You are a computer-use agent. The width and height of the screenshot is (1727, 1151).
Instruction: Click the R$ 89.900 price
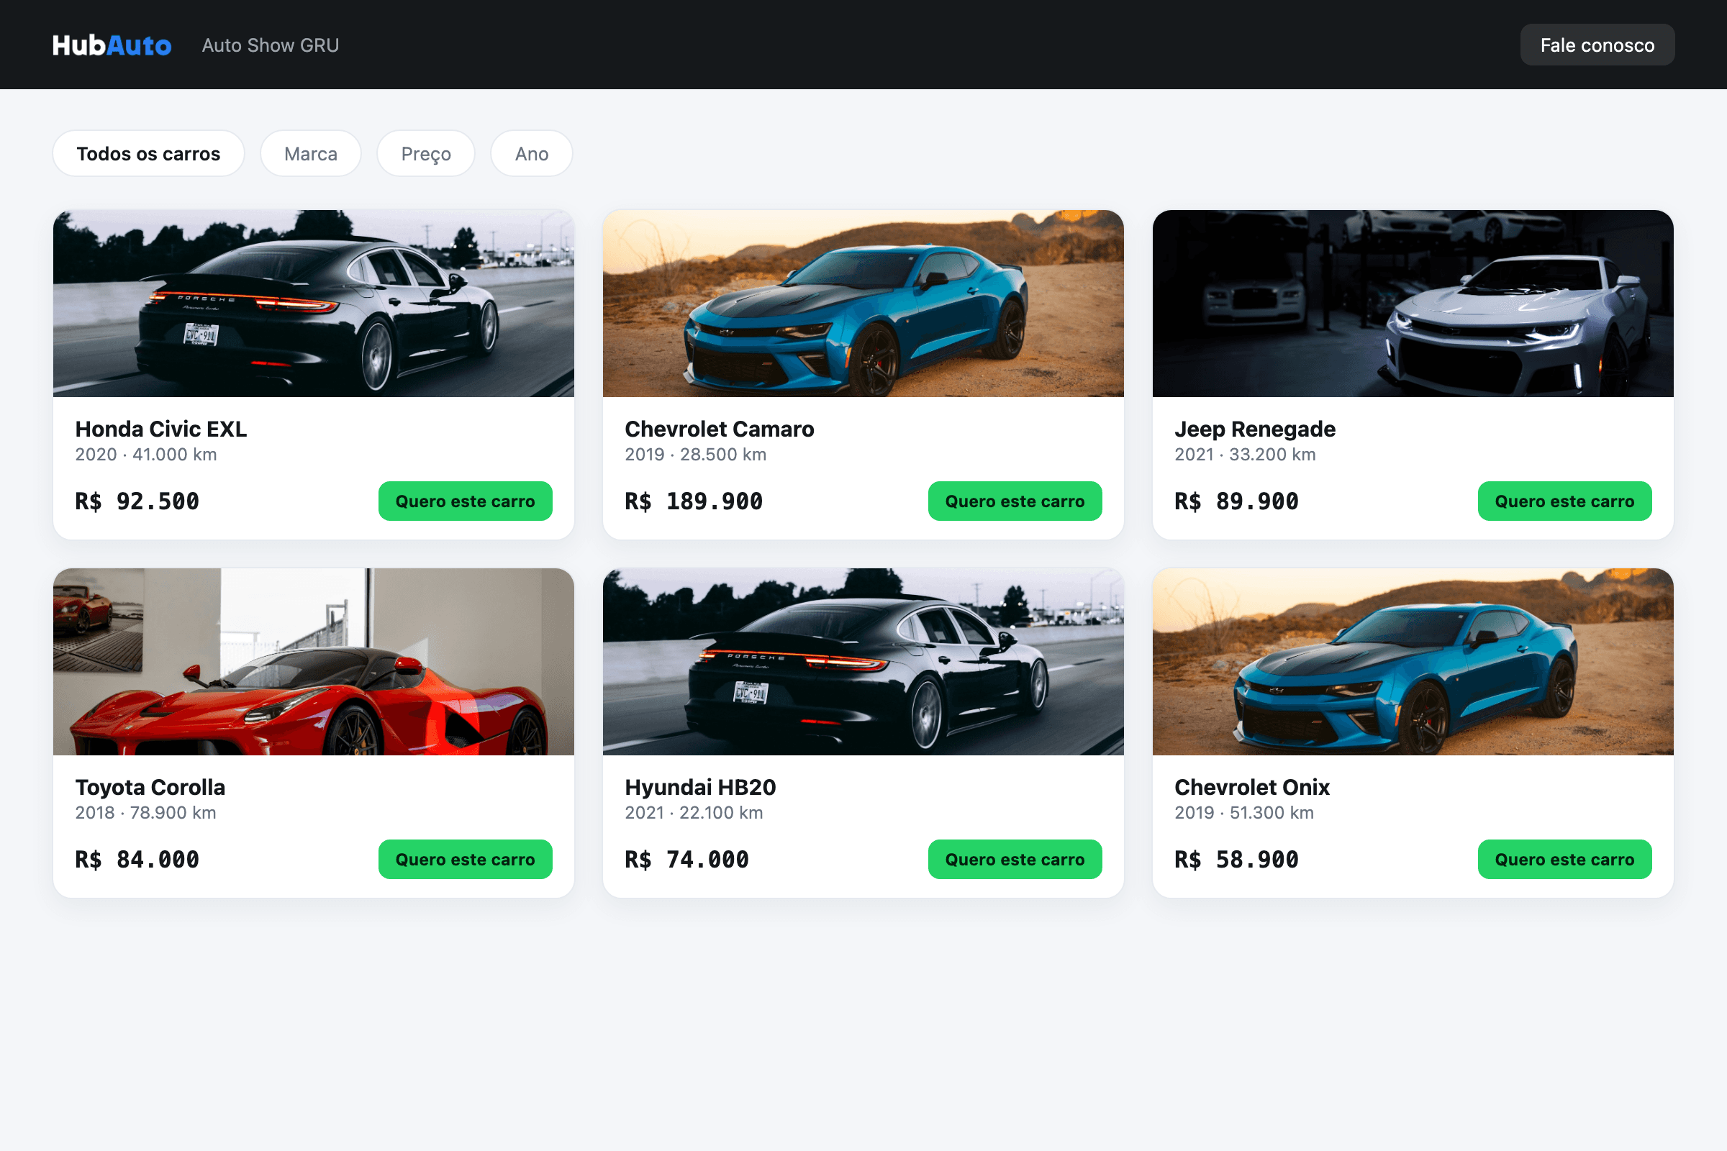pyautogui.click(x=1236, y=501)
